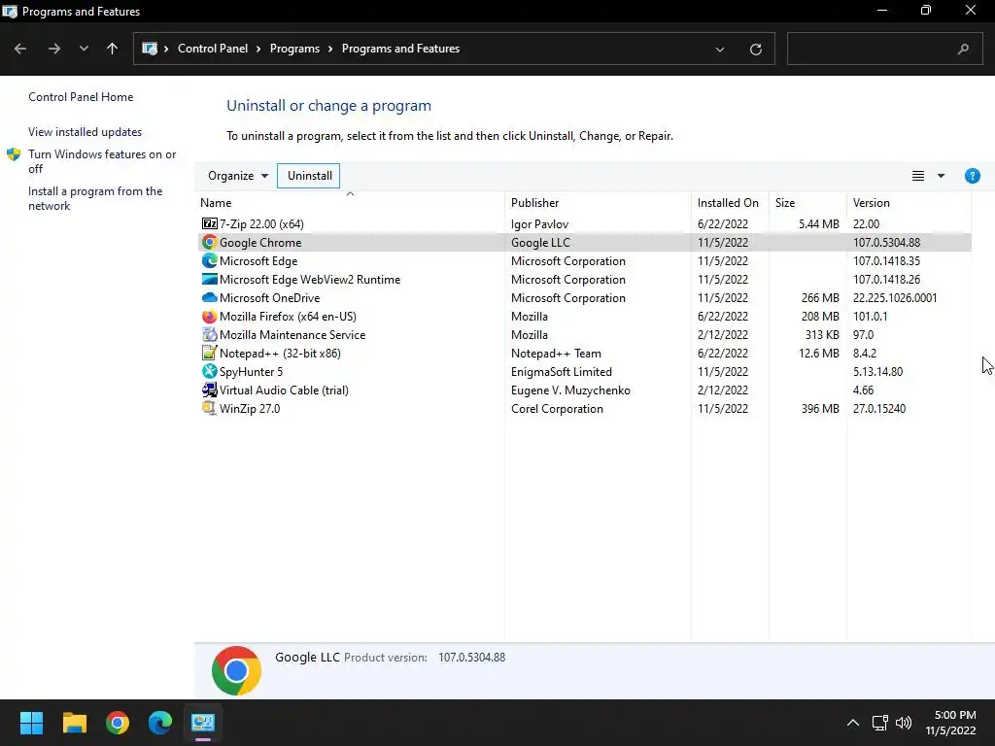Open Turn Windows features on or off
This screenshot has width=995, height=746.
tap(102, 161)
